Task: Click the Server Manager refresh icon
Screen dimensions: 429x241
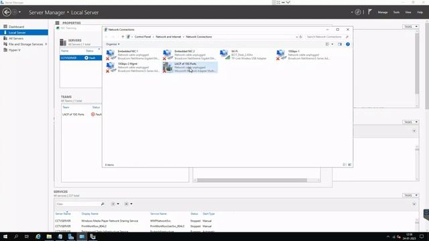Action: (x=357, y=12)
